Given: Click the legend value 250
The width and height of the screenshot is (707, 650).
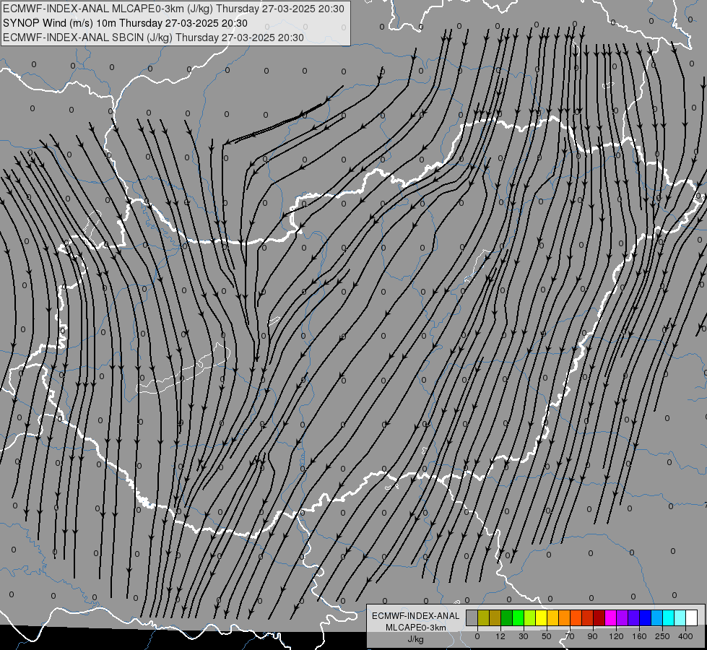Looking at the screenshot, I should (662, 636).
